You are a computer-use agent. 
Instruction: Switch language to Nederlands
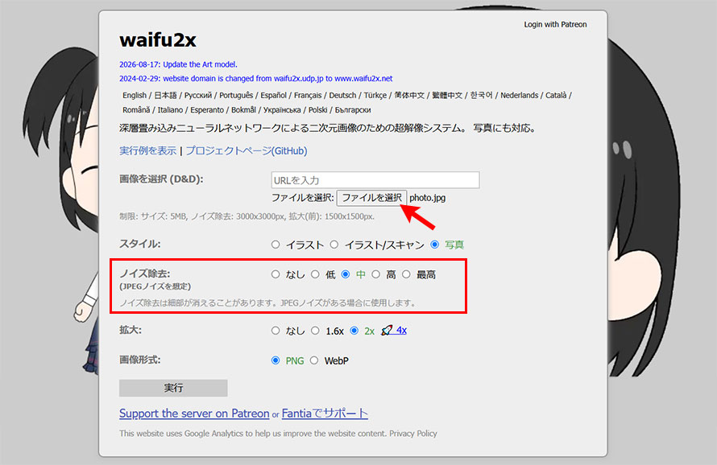pos(519,95)
